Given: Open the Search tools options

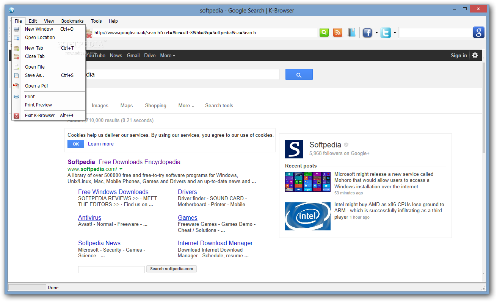Looking at the screenshot, I should pos(219,106).
